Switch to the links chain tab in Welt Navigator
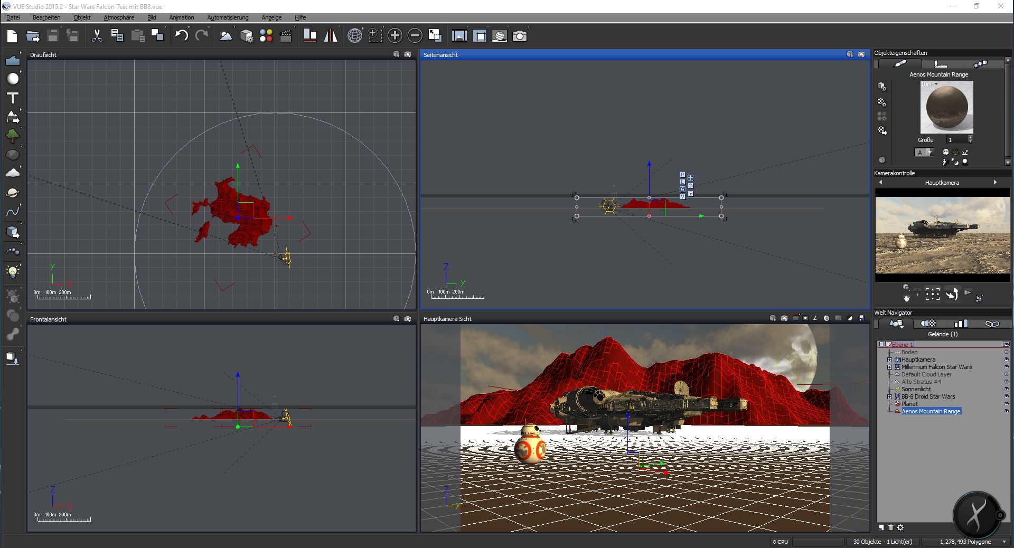Image resolution: width=1014 pixels, height=548 pixels. click(992, 324)
